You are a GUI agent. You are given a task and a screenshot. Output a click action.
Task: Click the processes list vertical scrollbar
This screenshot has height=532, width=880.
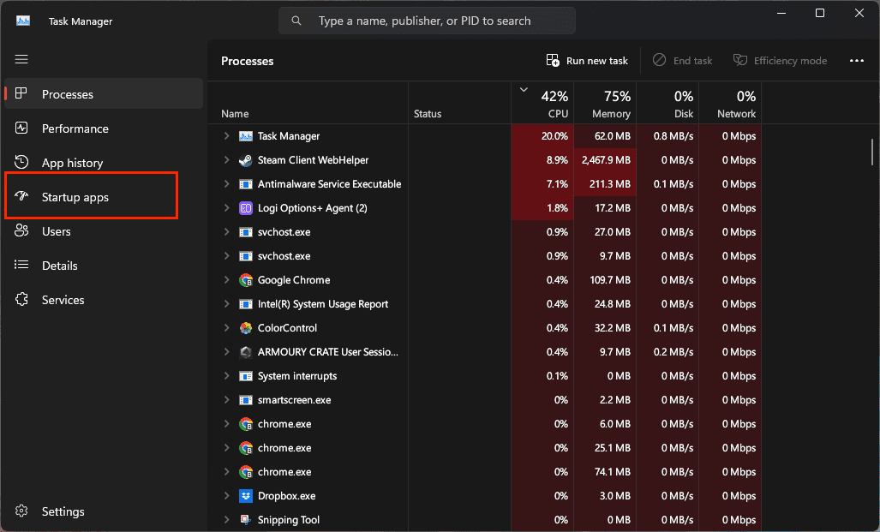tap(872, 152)
